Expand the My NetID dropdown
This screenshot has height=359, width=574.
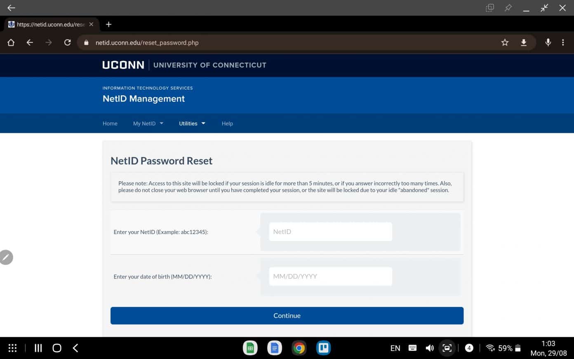click(148, 123)
